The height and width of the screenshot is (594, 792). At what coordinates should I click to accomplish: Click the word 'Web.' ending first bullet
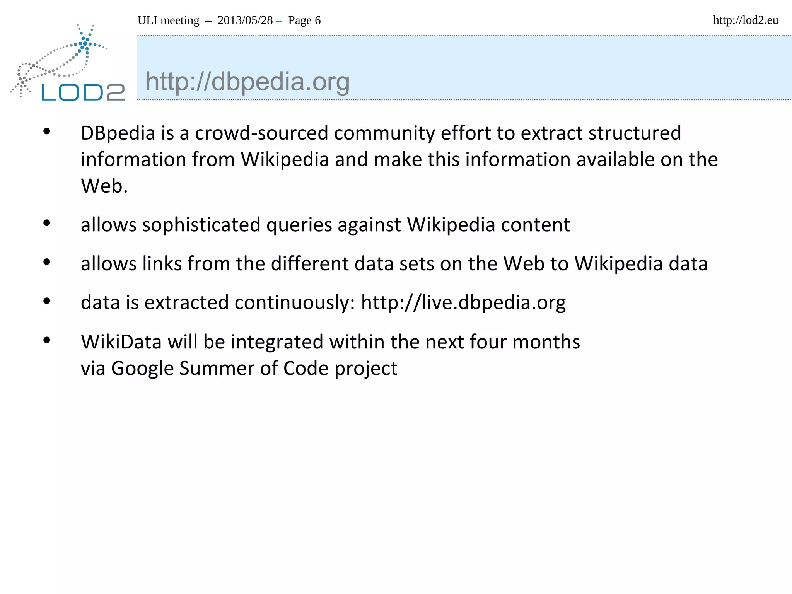coord(104,186)
